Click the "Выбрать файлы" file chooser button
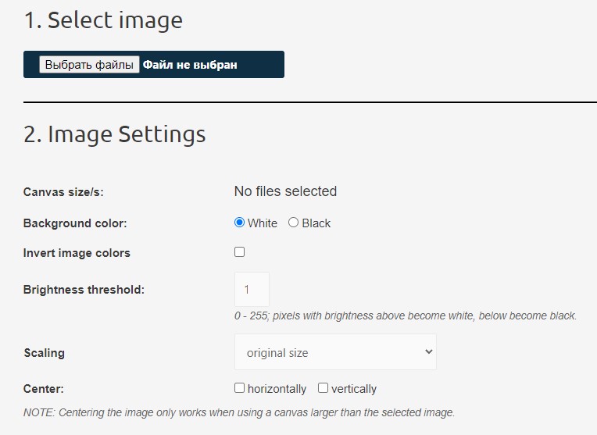This screenshot has height=435, width=597. [x=89, y=65]
